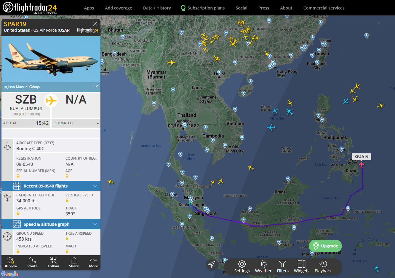Image resolution: width=395 pixels, height=278 pixels.
Task: Share this flight
Action: (x=74, y=262)
